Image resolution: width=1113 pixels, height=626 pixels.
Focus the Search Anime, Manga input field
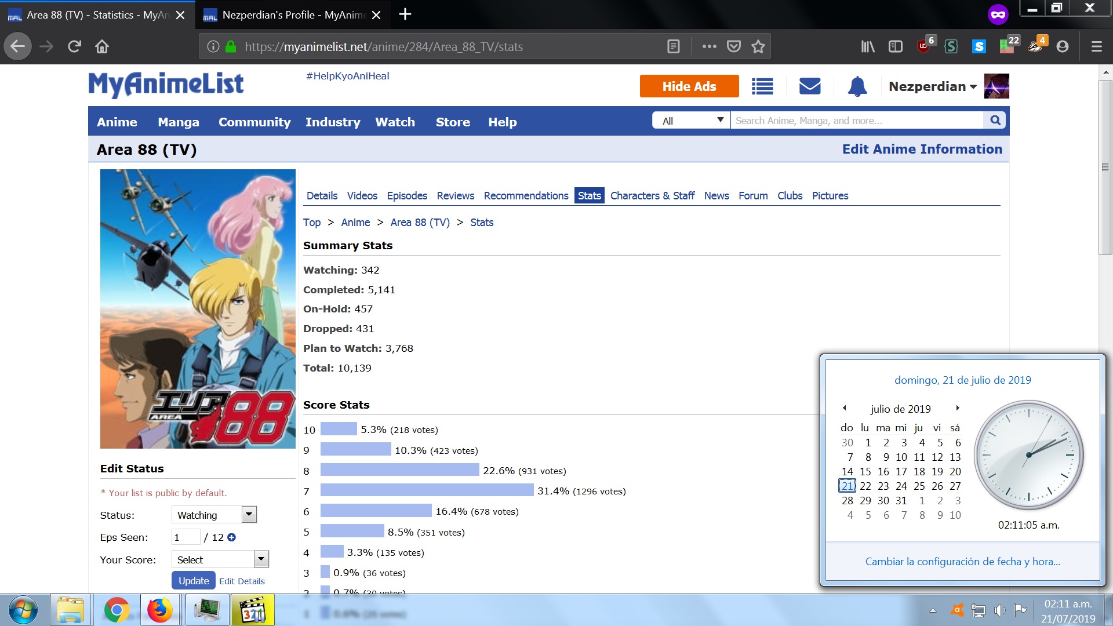point(857,120)
